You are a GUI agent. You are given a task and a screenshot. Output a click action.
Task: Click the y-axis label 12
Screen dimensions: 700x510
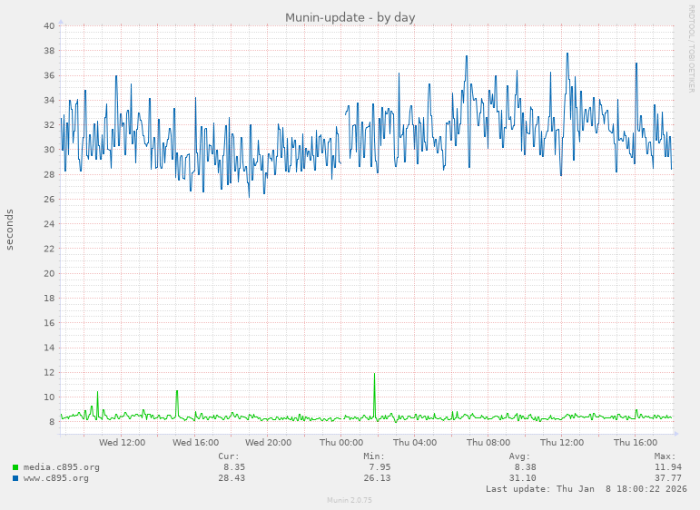[49, 373]
